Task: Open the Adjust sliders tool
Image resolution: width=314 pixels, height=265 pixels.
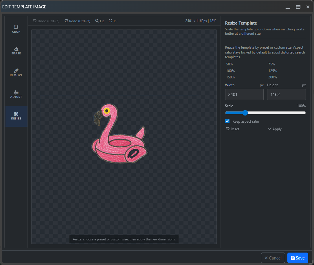Action: [16, 94]
